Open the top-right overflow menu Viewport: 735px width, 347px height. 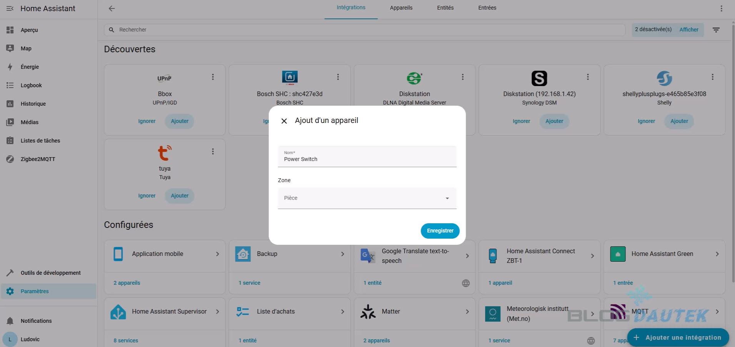[x=721, y=8]
